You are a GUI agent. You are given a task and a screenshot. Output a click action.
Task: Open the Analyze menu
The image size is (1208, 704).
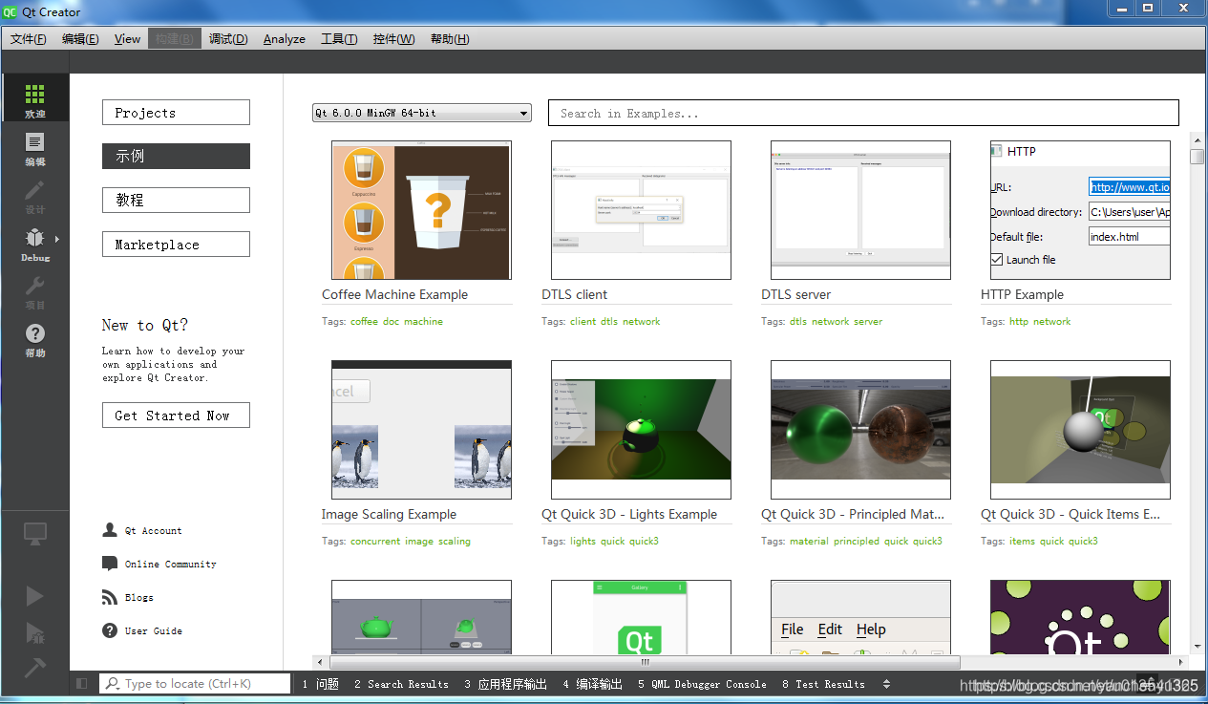(x=285, y=39)
